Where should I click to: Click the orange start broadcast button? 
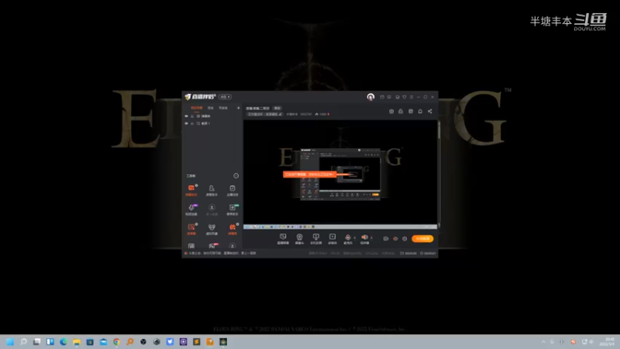pyautogui.click(x=422, y=239)
